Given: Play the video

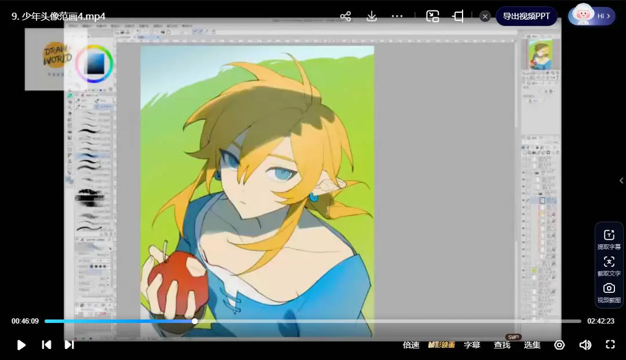Looking at the screenshot, I should pyautogui.click(x=21, y=345).
